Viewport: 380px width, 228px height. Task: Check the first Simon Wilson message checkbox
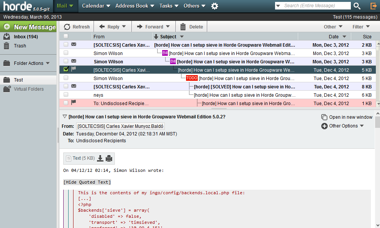[x=66, y=53]
